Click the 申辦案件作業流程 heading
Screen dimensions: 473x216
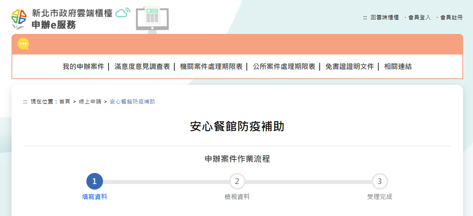[237, 159]
